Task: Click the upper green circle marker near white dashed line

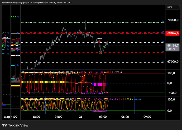Action: pos(105,46)
